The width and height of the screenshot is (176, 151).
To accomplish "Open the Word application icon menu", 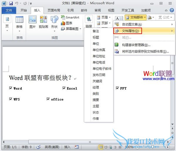I will point(4,3).
